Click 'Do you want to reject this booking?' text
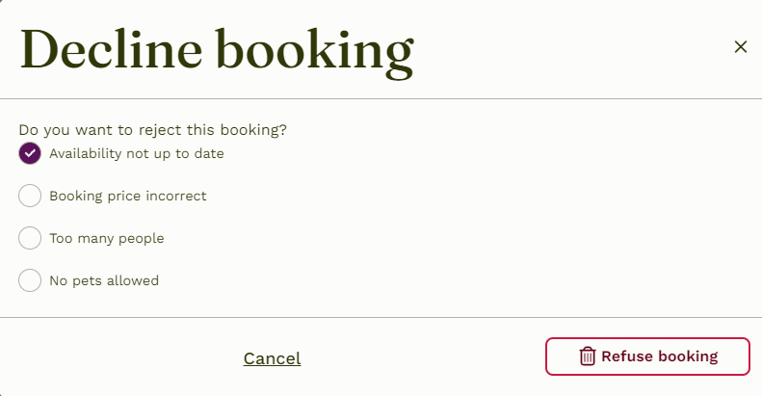 152,130
